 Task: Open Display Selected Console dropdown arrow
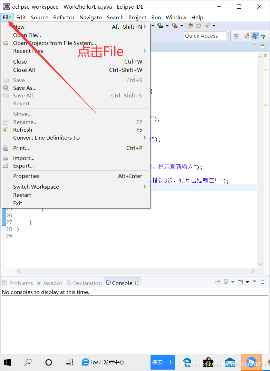(233, 282)
